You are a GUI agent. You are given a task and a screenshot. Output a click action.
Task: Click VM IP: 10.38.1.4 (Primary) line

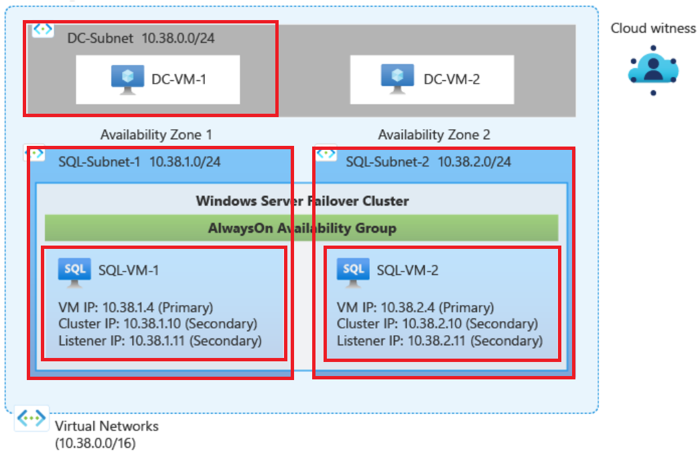tap(136, 307)
